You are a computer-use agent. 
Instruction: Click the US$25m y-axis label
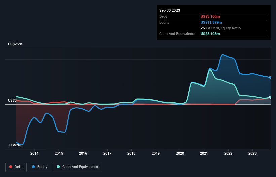15,44
